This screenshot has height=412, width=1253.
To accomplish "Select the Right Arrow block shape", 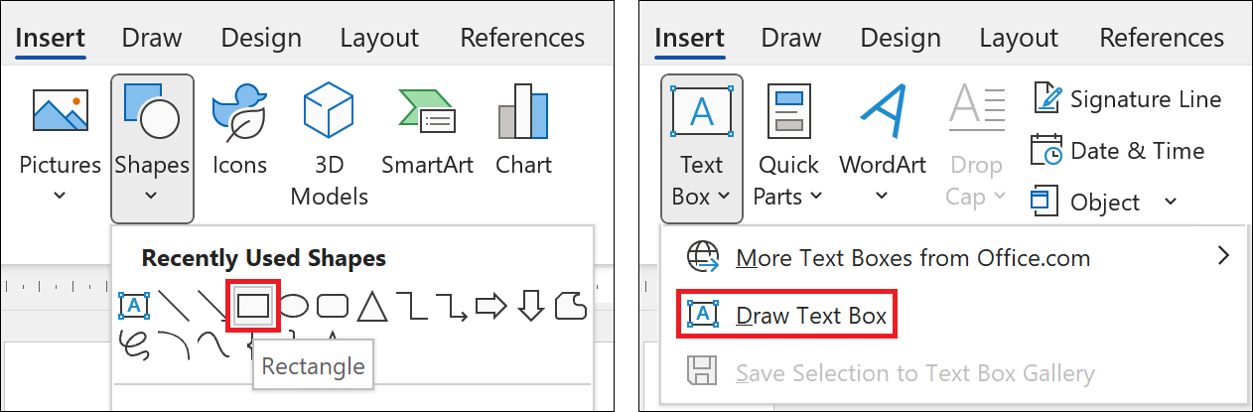I will pos(490,307).
